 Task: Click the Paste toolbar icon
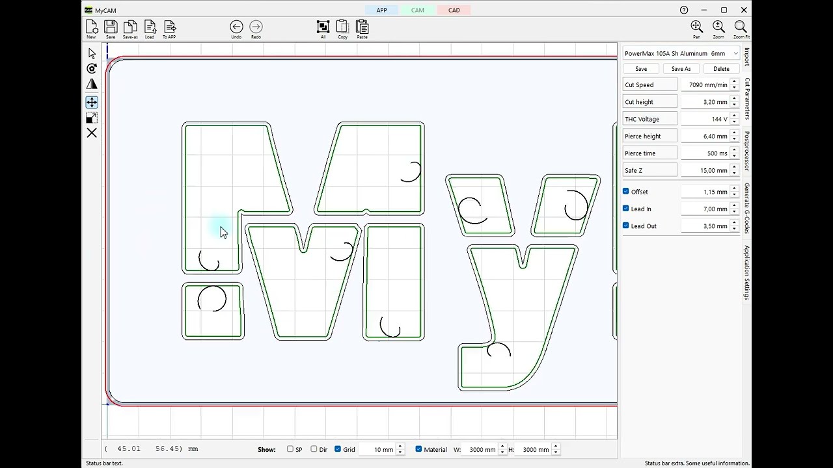pyautogui.click(x=362, y=29)
